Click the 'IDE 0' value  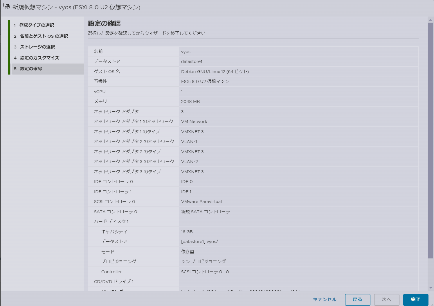[x=187, y=182]
